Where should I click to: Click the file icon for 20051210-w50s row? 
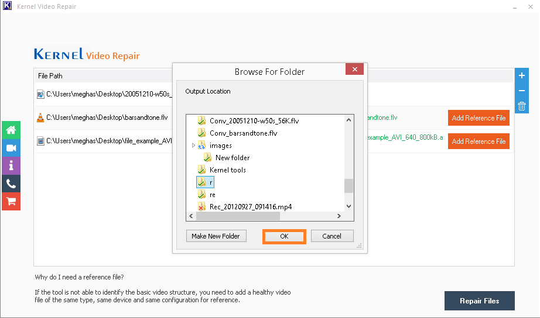click(x=40, y=94)
